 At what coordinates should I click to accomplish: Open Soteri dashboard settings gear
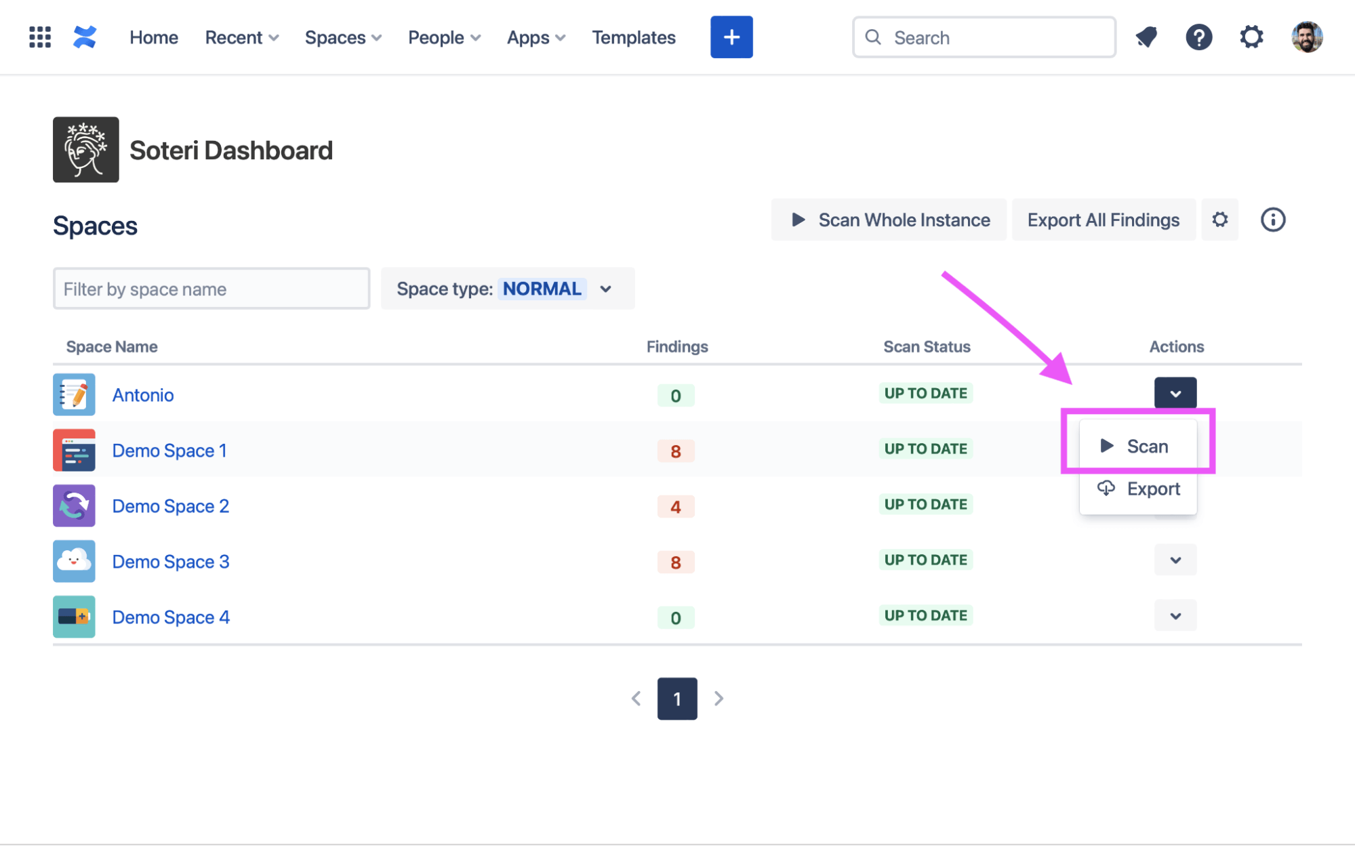1219,220
